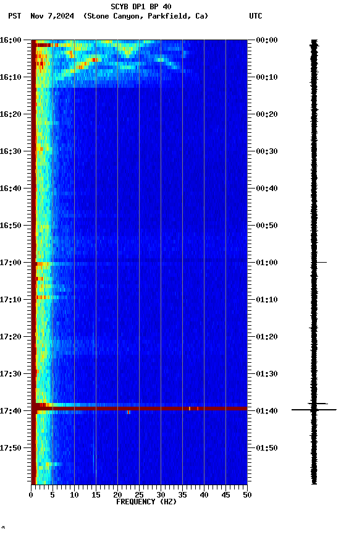
Task: Click the 00:50 UTC time label
Action: (267, 226)
